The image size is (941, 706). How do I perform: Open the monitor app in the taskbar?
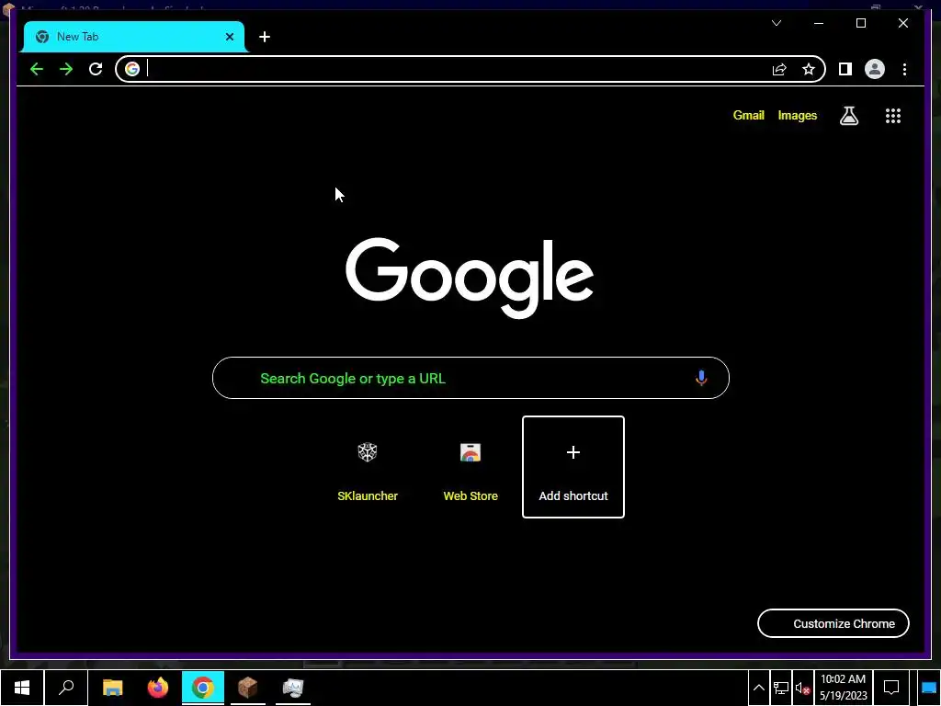click(x=293, y=688)
